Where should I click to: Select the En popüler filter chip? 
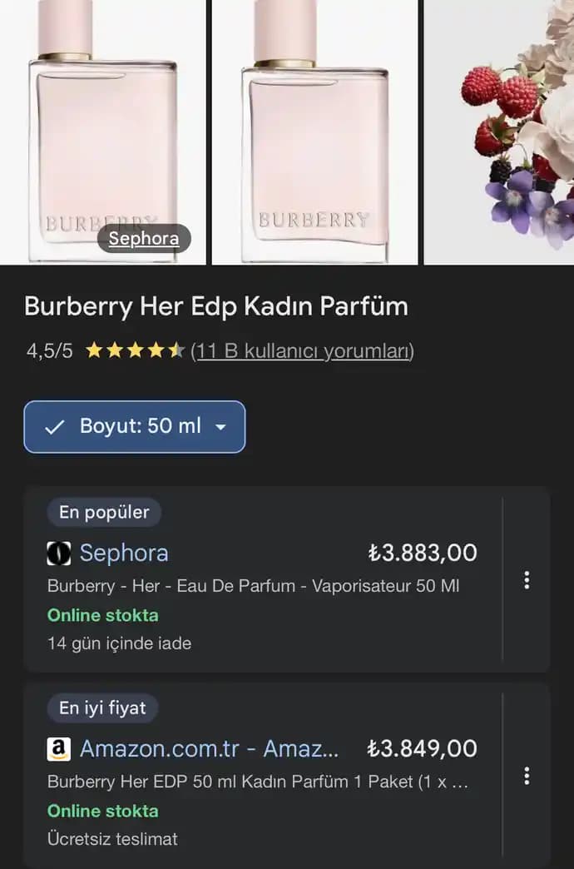click(104, 512)
